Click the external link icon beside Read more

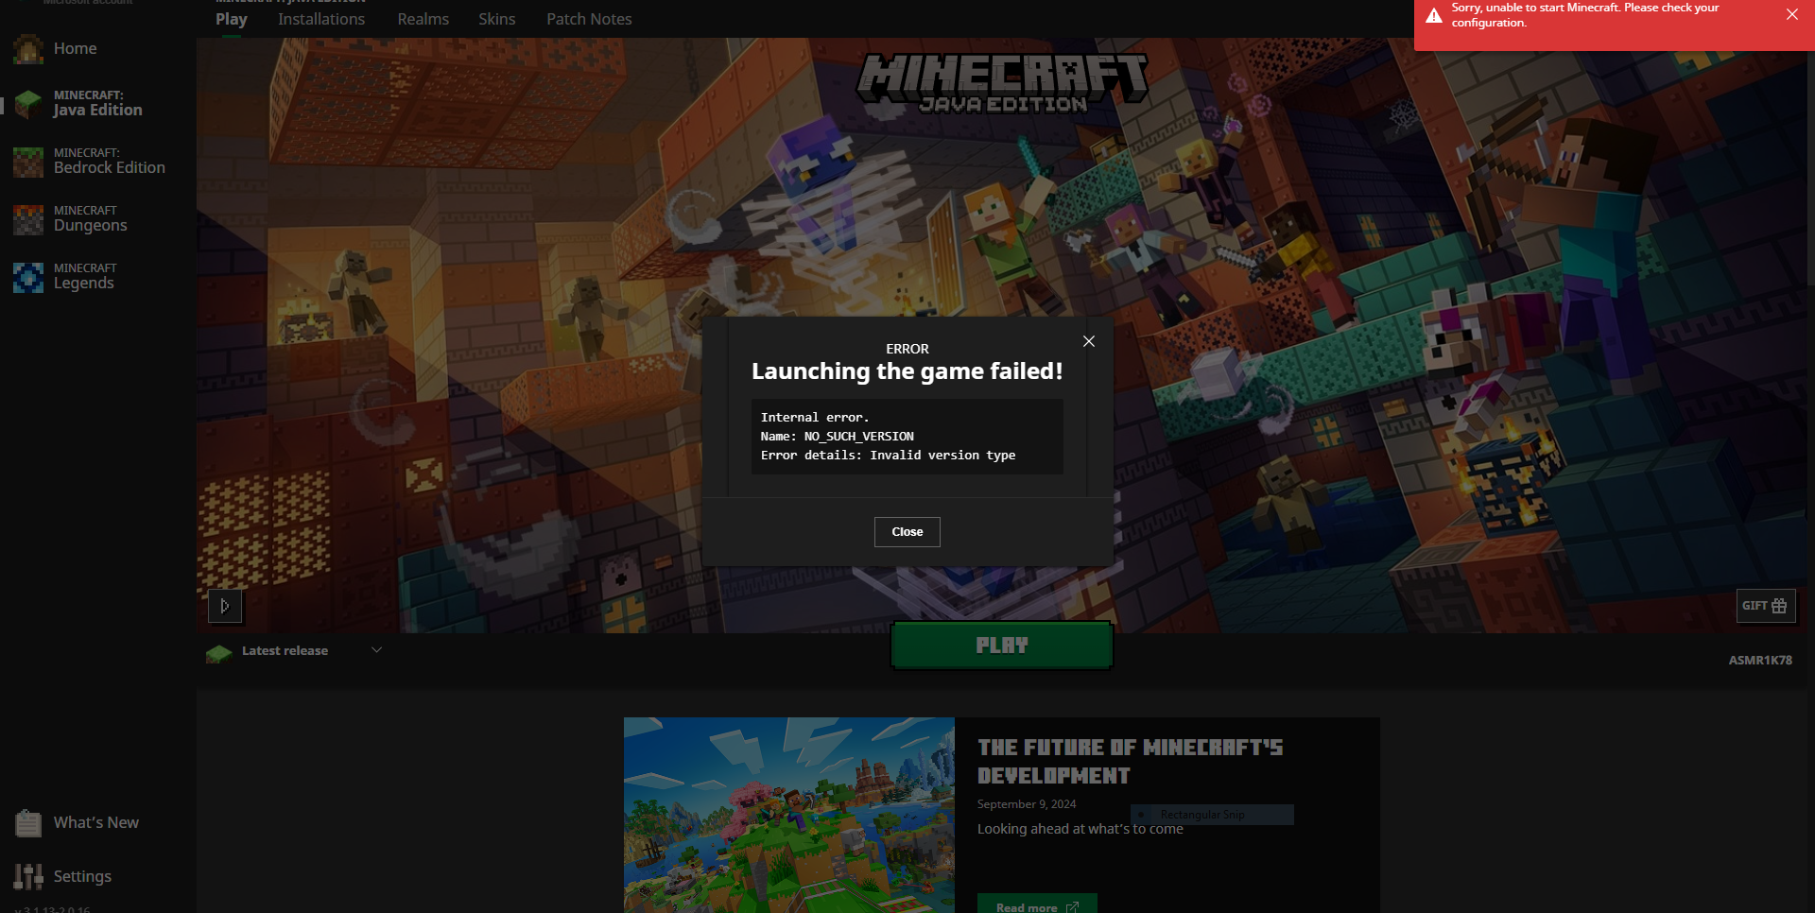[x=1072, y=907]
